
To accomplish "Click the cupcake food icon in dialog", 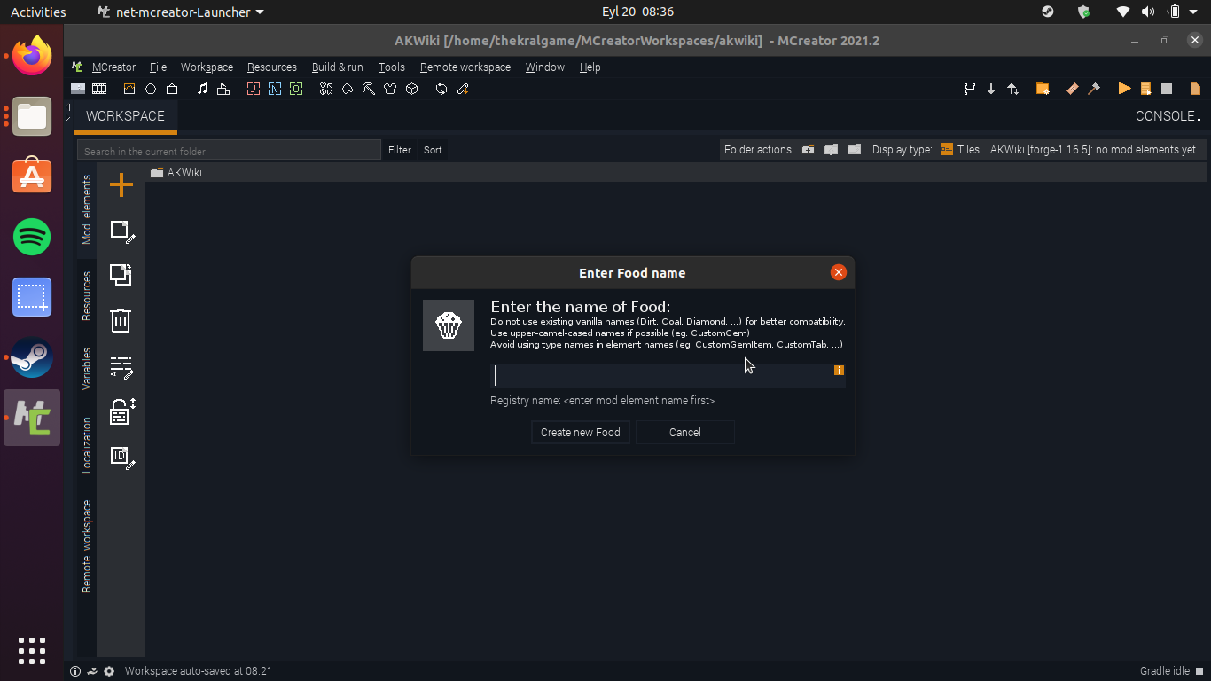I will (449, 325).
